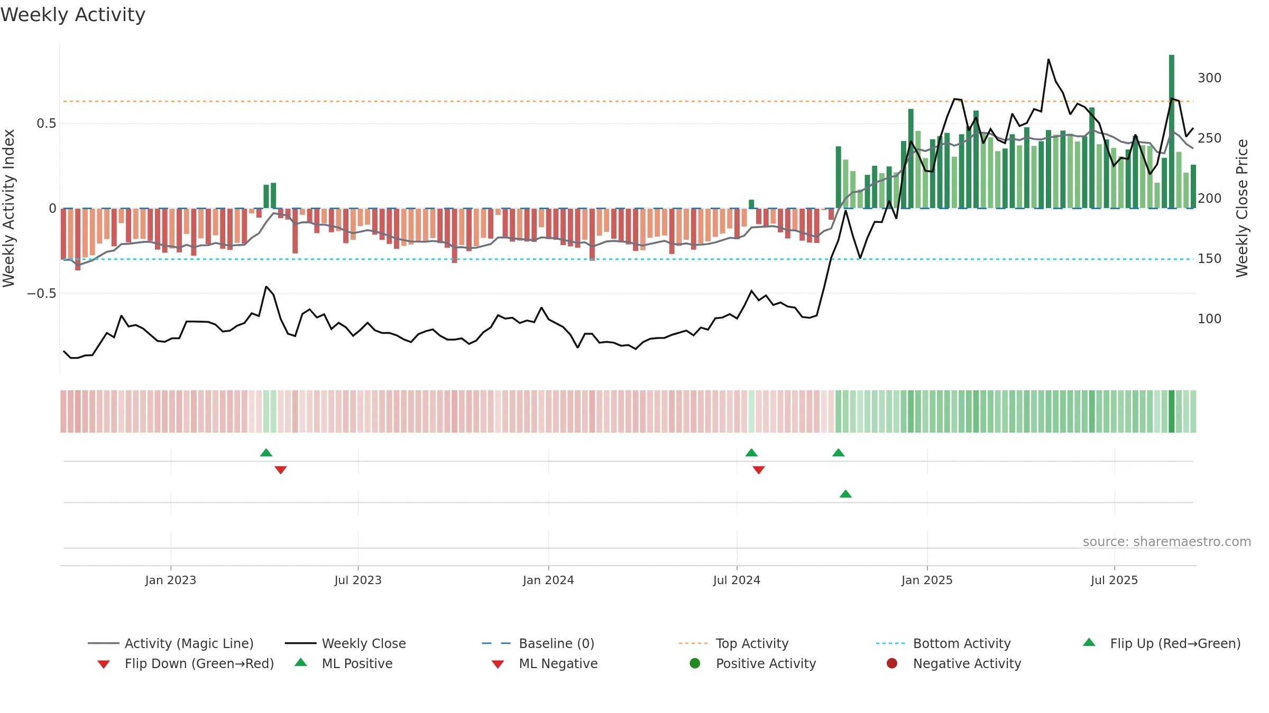Click the green Positive Activity legend dot
Viewport: 1269px width, 713px height.
tap(695, 663)
